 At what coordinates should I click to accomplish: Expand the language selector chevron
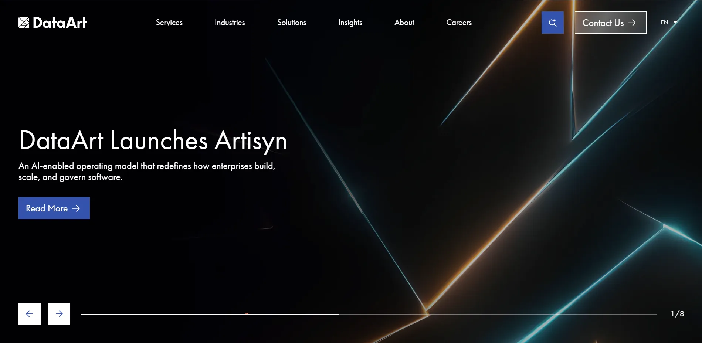point(675,23)
